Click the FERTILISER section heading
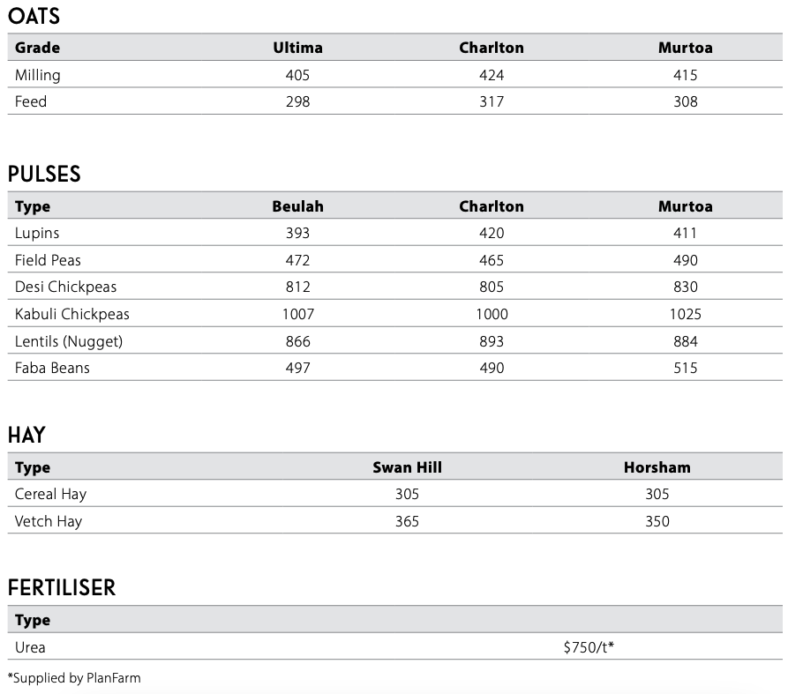This screenshot has width=788, height=694. click(x=62, y=588)
